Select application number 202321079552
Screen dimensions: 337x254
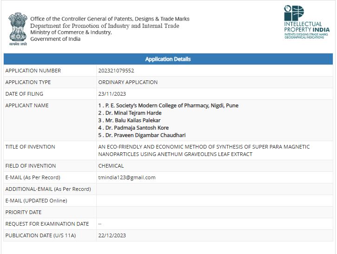[116, 71]
